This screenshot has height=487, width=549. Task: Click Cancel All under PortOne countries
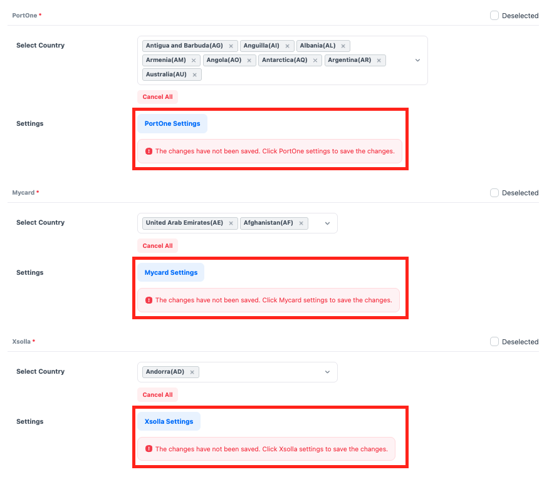coord(157,97)
